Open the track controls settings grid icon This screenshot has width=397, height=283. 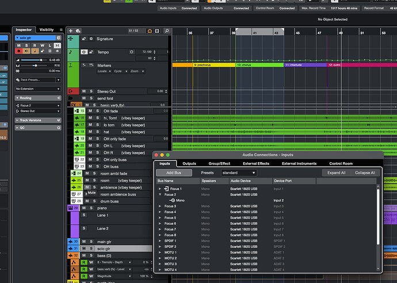pos(157,31)
